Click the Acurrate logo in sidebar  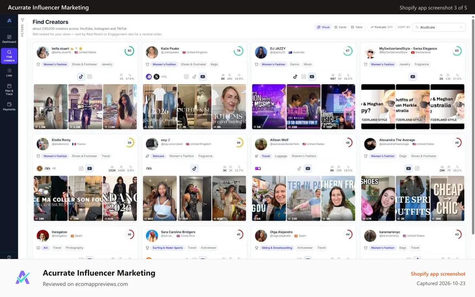pyautogui.click(x=9, y=21)
